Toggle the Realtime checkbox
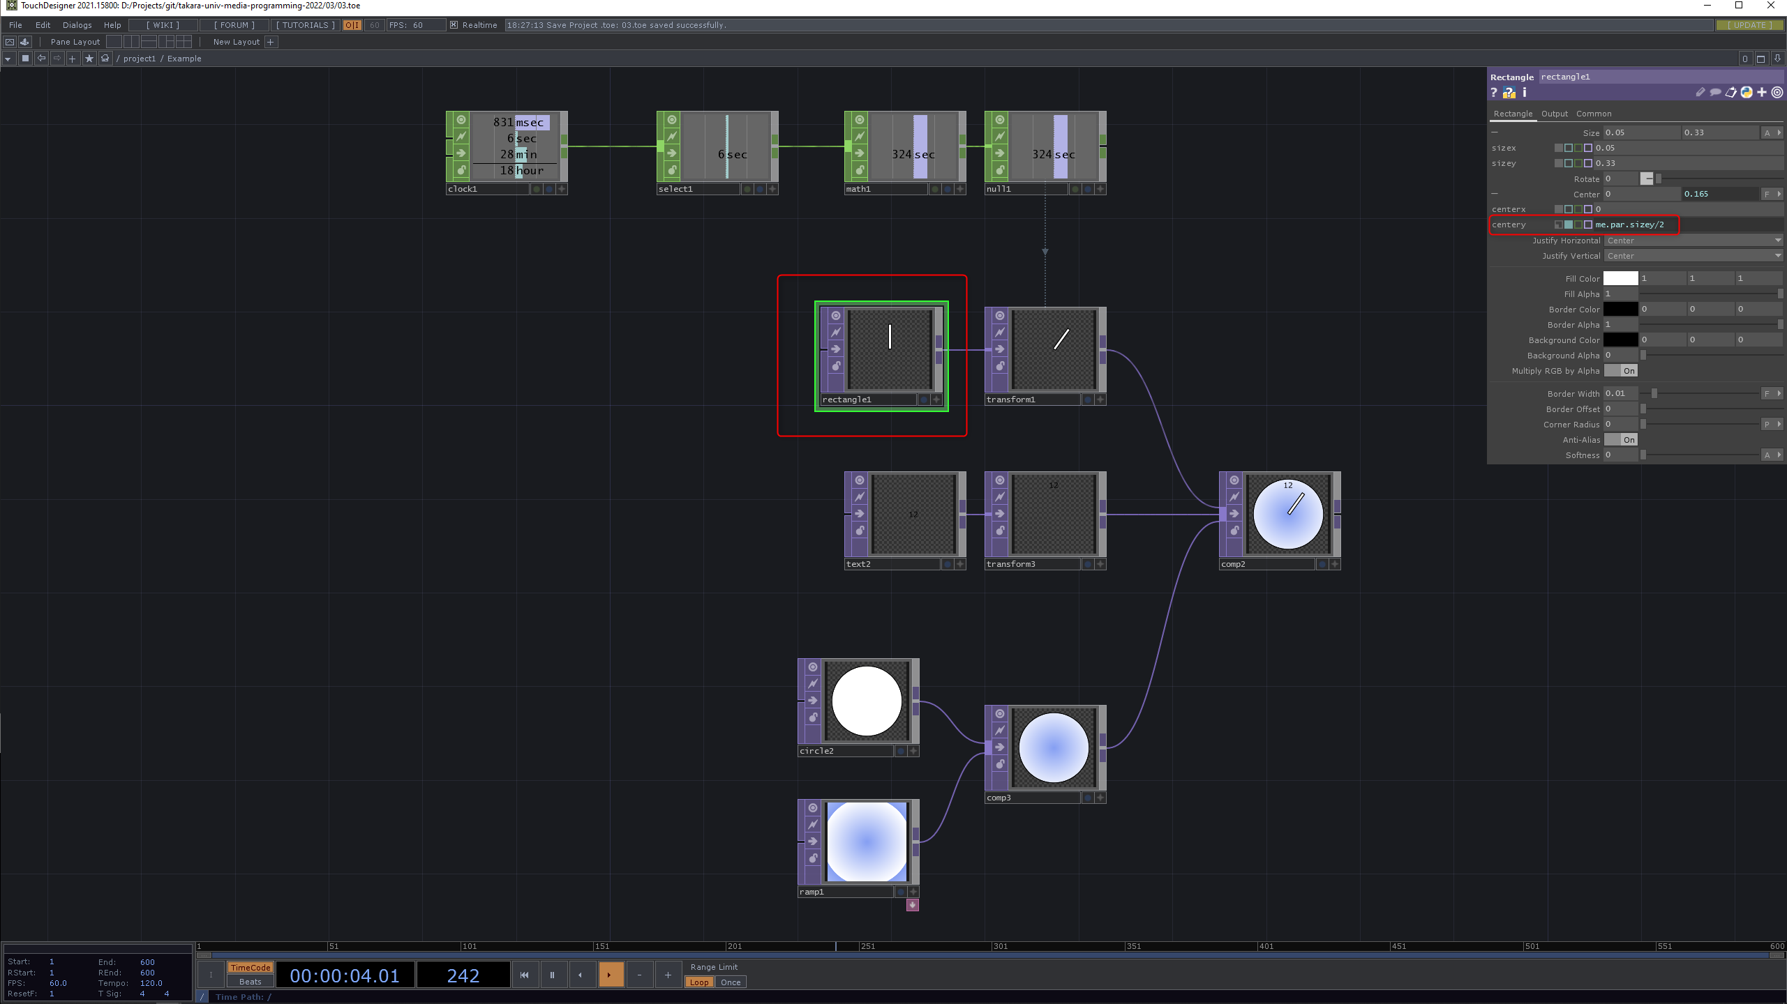 tap(454, 25)
